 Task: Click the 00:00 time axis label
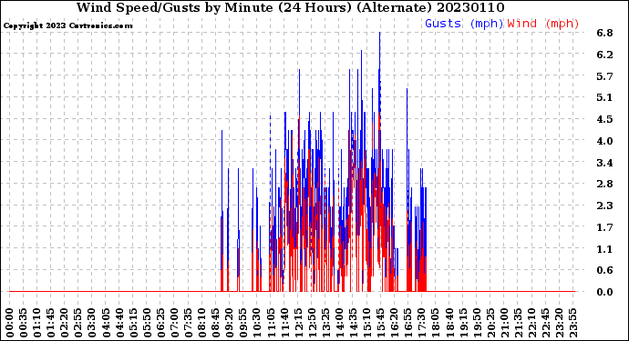tap(10, 323)
